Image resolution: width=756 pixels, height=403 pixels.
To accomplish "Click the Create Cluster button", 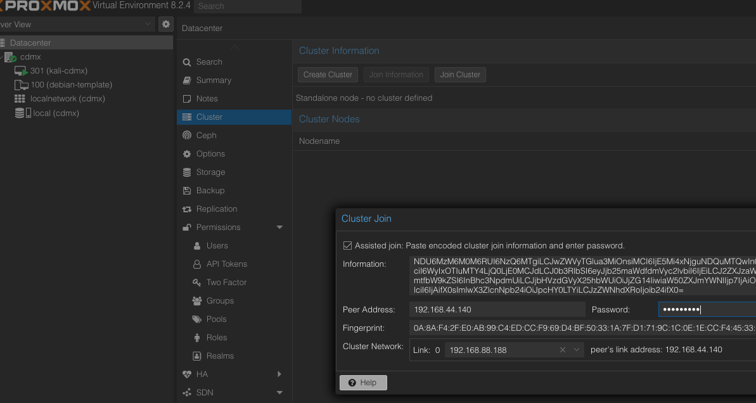I will tap(328, 75).
